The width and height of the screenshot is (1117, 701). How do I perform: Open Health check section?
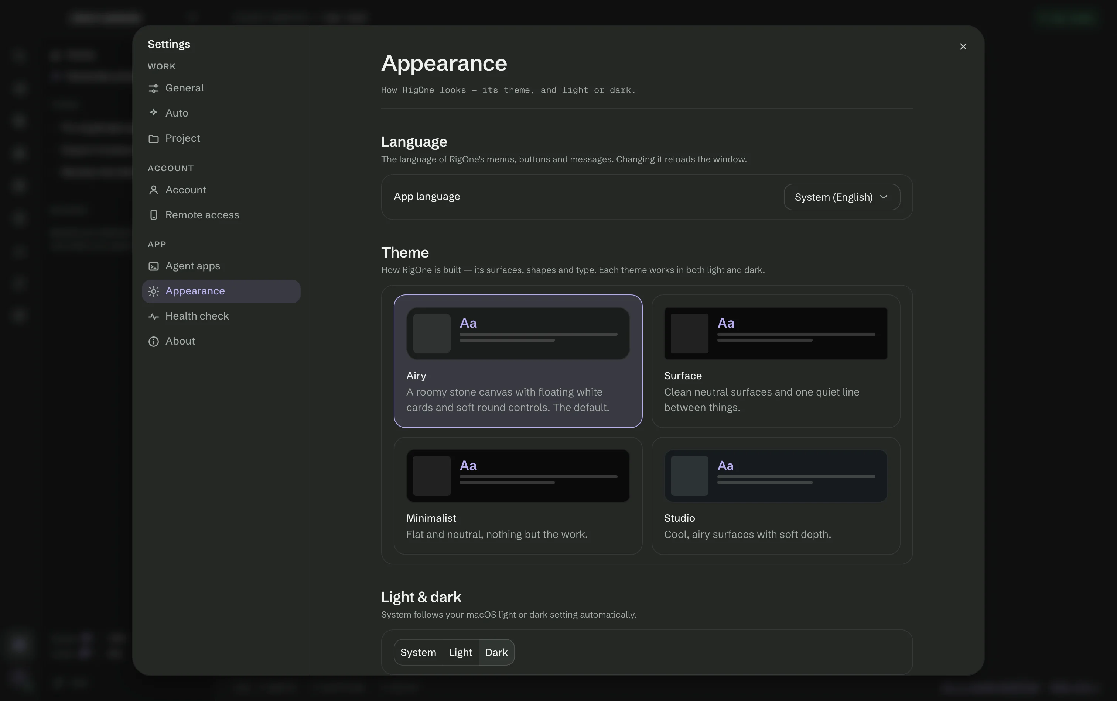(x=221, y=316)
